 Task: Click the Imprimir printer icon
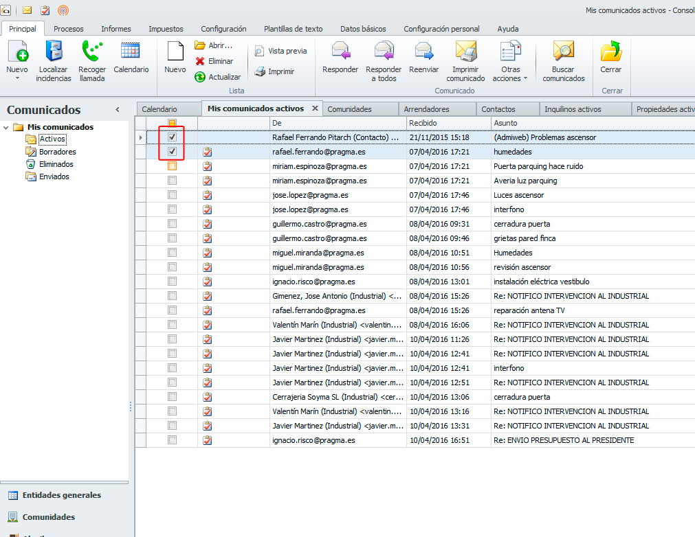(x=260, y=71)
